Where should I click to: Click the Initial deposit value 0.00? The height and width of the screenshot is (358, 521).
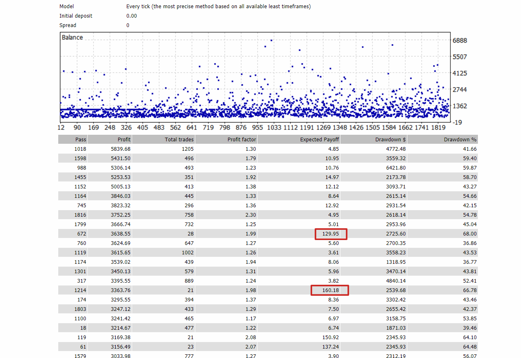[x=132, y=16]
